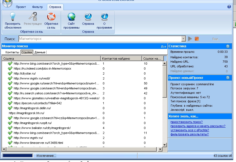The width and height of the screenshot is (236, 162).
Task: Open link проверить адреса и начать рассылку?
Action: [198, 126]
